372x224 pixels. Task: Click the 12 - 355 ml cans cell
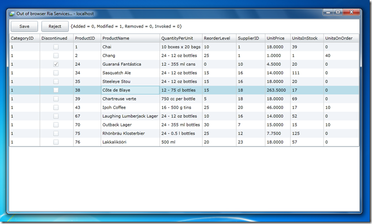click(181, 64)
